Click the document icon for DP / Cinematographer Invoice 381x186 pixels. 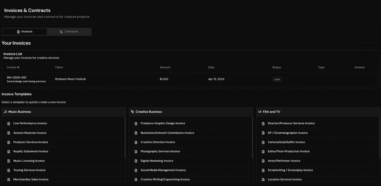click(x=263, y=133)
